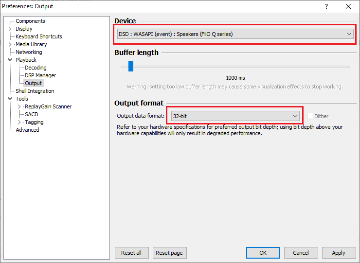
Task: Click the Reset all button
Action: (x=132, y=253)
